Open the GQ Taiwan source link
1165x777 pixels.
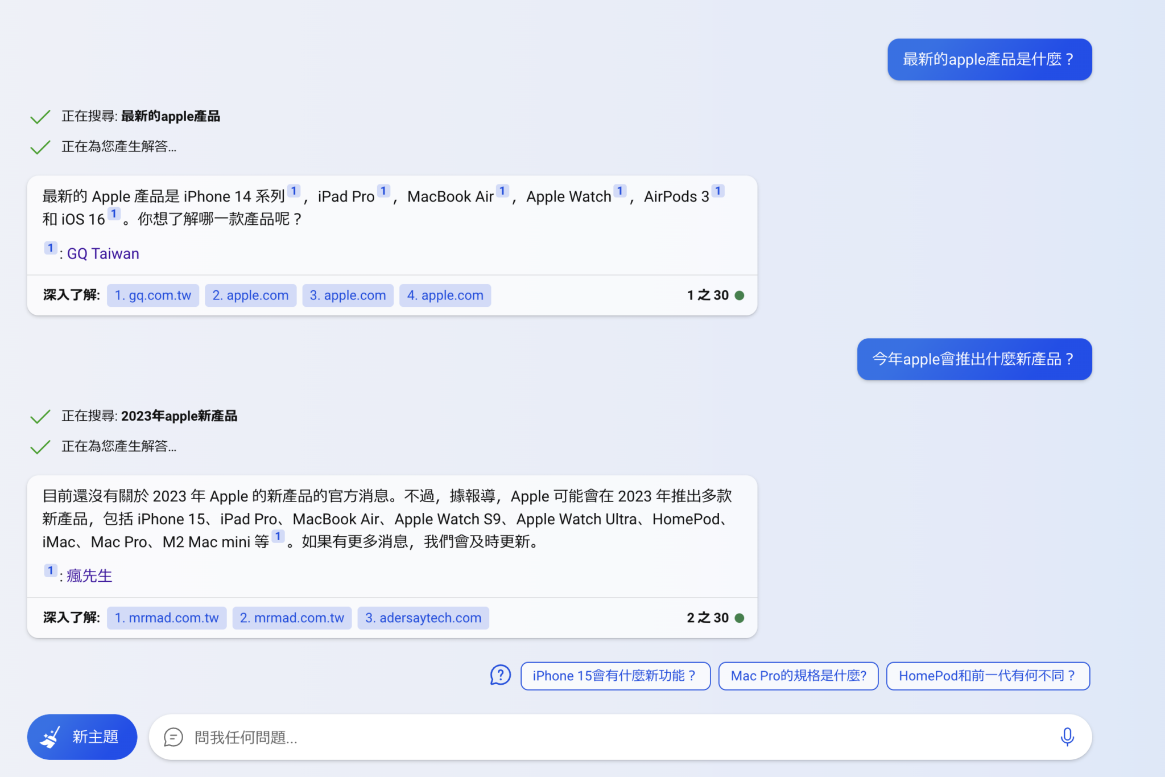(x=103, y=253)
